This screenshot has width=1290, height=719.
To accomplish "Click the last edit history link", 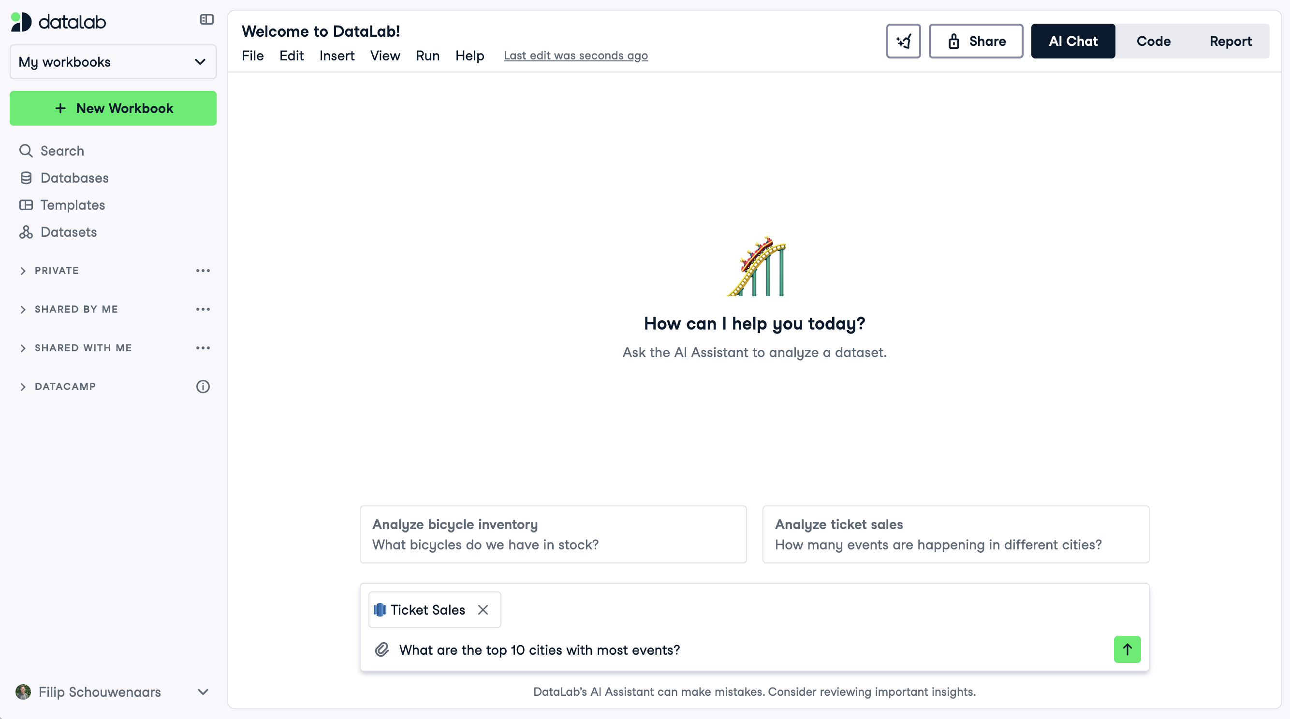I will (575, 56).
